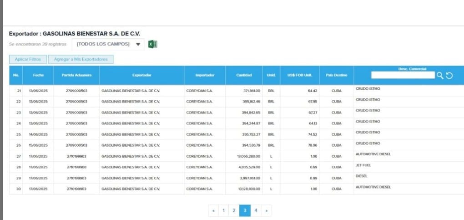Click the US$ FOB Unit. column header
The width and height of the screenshot is (464, 220).
[x=299, y=75]
